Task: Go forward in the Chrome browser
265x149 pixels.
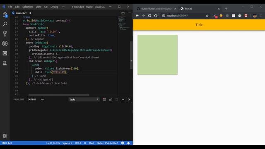Action: tap(143, 16)
